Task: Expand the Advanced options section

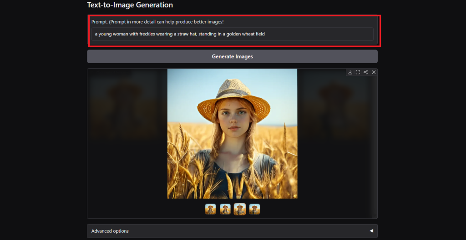Action: [x=233, y=231]
